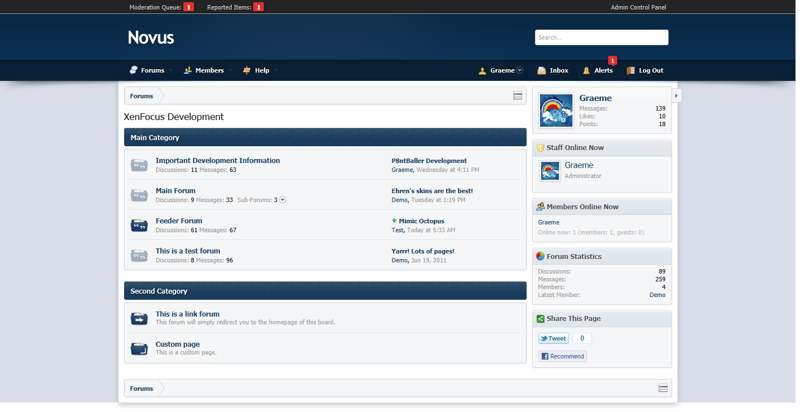Open the Inbox from the navigation bar
805x412 pixels.
553,70
